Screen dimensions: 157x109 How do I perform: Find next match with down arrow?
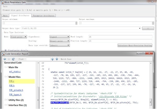pos(57,59)
